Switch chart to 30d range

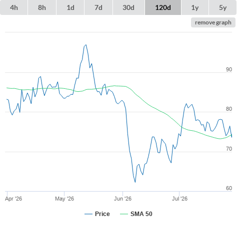(x=128, y=7)
